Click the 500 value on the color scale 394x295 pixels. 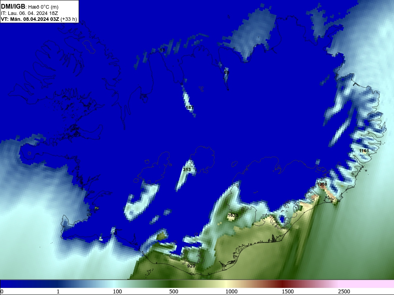pyautogui.click(x=174, y=291)
